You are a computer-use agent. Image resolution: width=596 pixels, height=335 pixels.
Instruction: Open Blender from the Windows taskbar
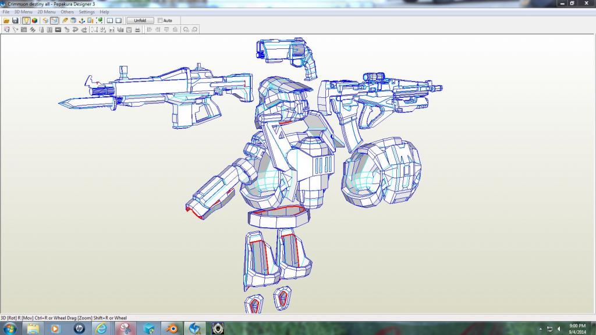172,328
